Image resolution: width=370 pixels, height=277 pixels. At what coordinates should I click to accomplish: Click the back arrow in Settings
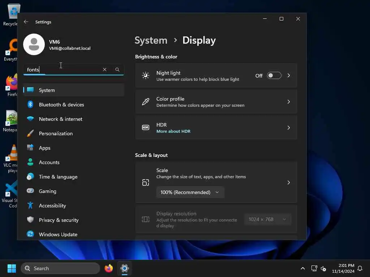coord(26,22)
